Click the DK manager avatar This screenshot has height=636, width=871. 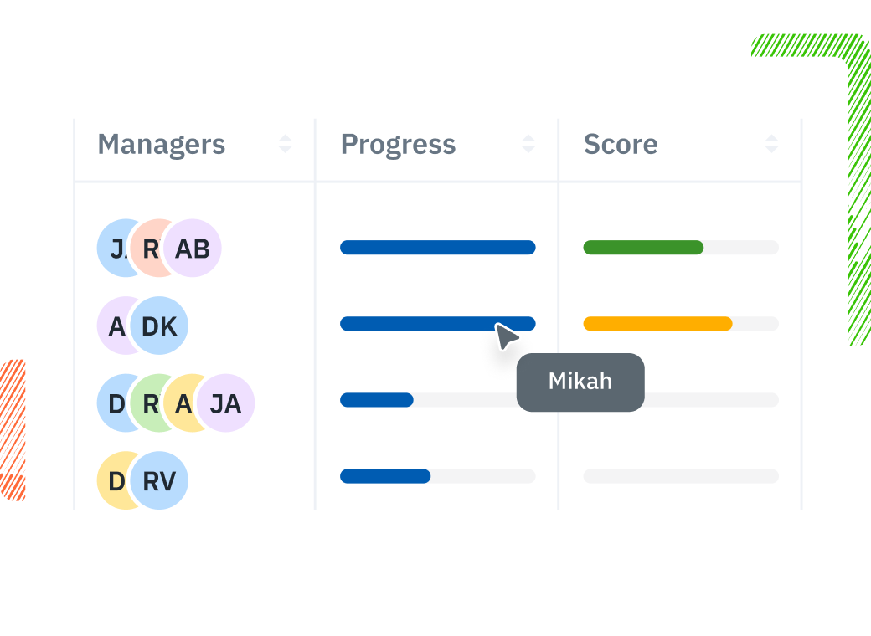(x=160, y=326)
